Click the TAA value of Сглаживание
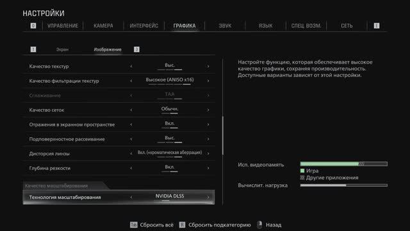Image resolution: width=410 pixels, height=231 pixels. [170, 94]
